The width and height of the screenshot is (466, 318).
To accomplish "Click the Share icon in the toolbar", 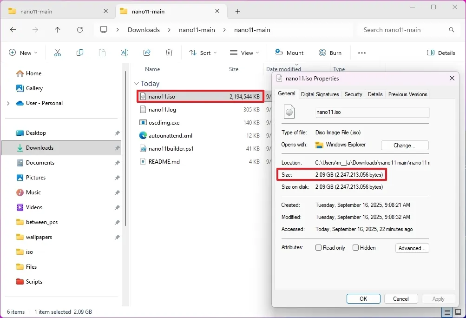I will [x=146, y=52].
